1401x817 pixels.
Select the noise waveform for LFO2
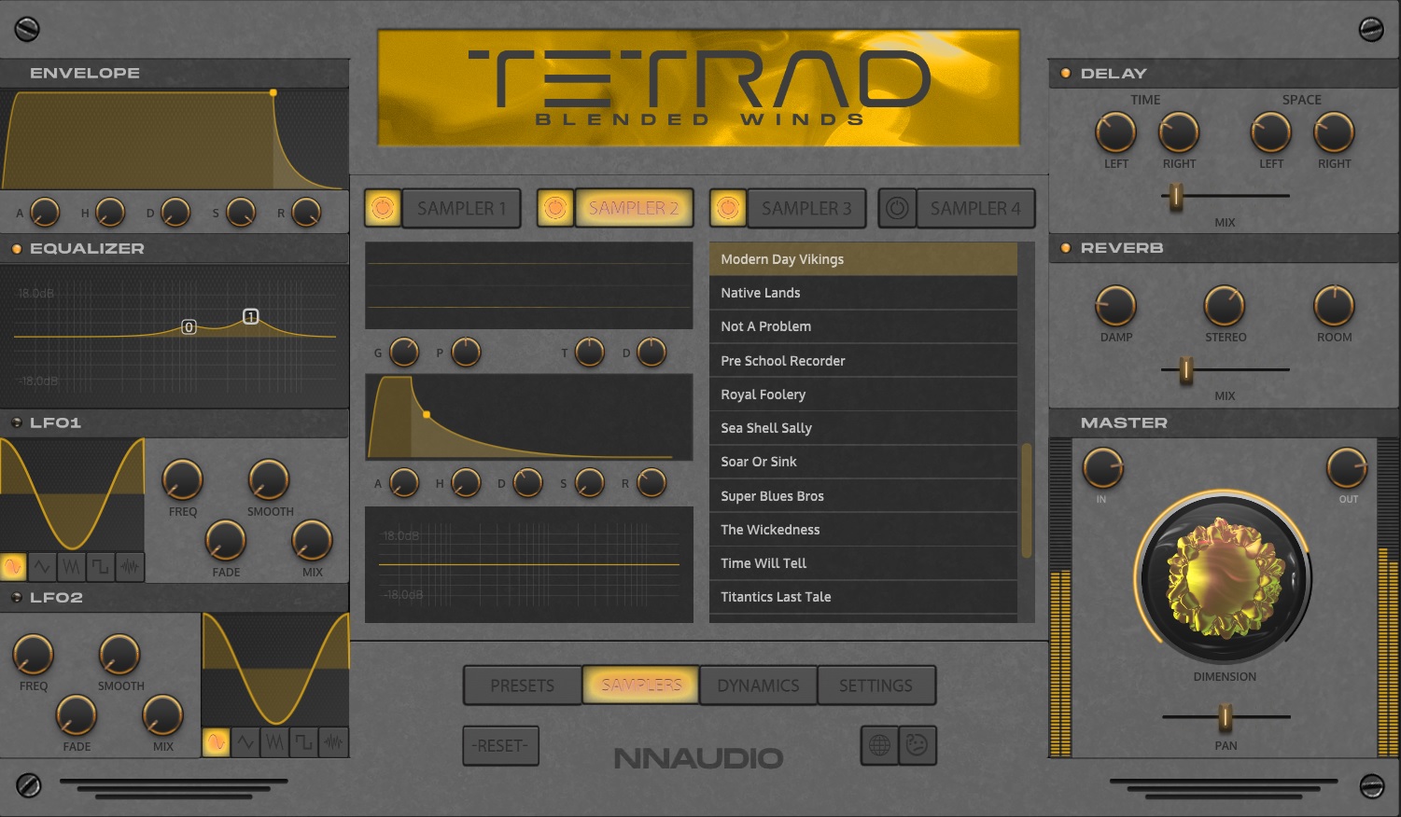click(x=333, y=742)
